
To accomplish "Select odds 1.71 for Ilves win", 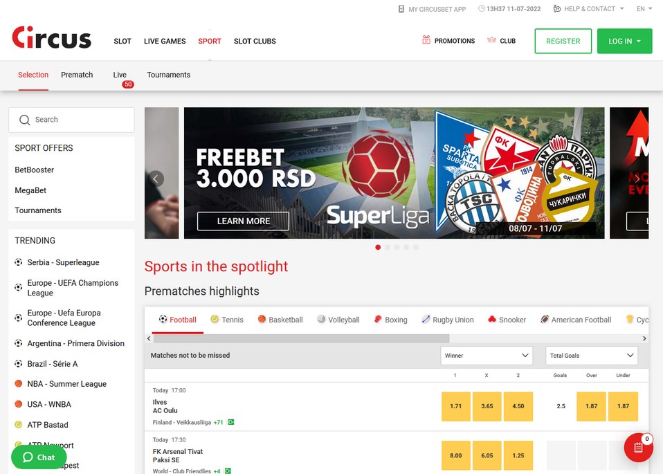I will (x=456, y=406).
